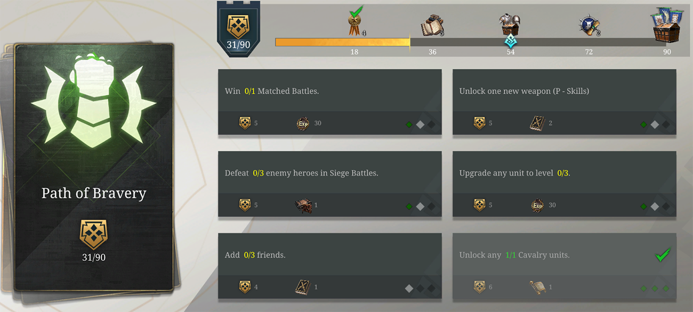
Task: Open the Win Matched Battles quest
Action: click(x=330, y=102)
